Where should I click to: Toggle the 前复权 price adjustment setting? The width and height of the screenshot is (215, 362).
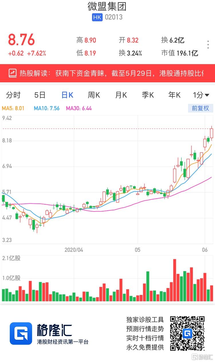pyautogui.click(x=200, y=108)
